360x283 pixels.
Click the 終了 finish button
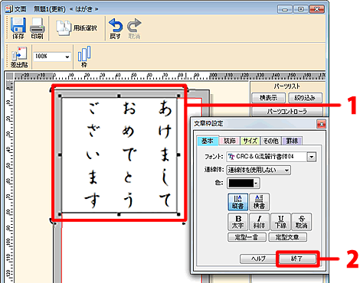(297, 259)
